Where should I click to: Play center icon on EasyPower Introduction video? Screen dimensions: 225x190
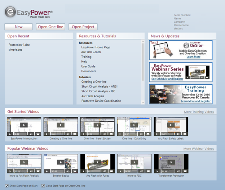(24, 125)
